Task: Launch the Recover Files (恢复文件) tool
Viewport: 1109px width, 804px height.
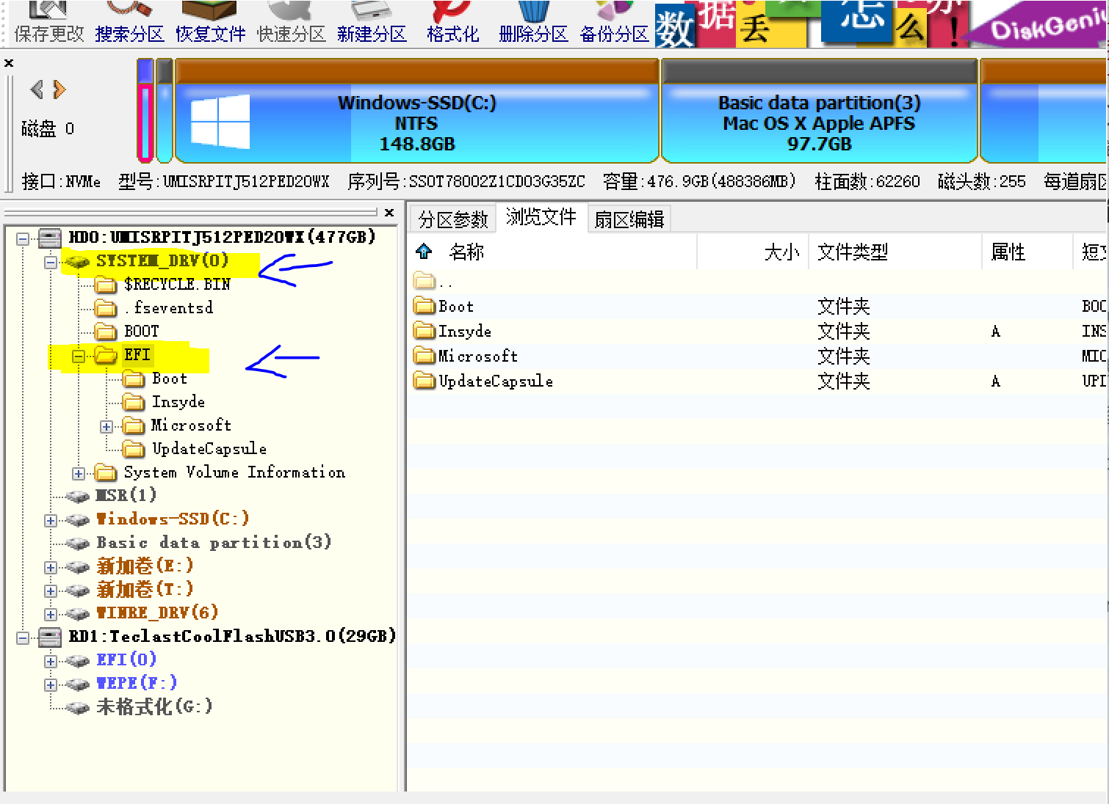Action: click(210, 22)
